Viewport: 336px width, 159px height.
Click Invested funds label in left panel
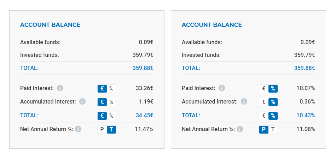coord(39,55)
